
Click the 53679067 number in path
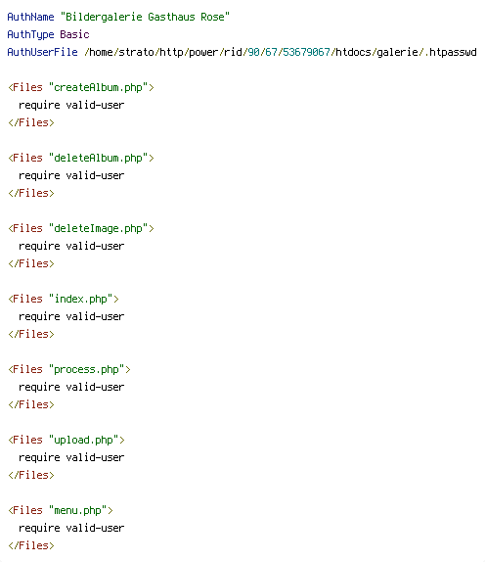click(x=306, y=52)
